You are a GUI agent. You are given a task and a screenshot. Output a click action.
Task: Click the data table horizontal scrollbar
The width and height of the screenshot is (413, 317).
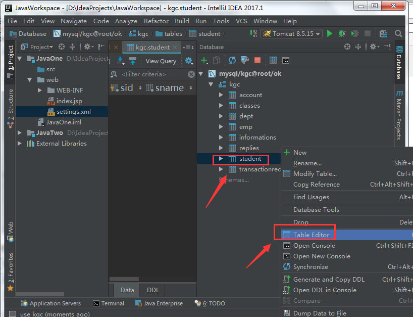click(124, 279)
